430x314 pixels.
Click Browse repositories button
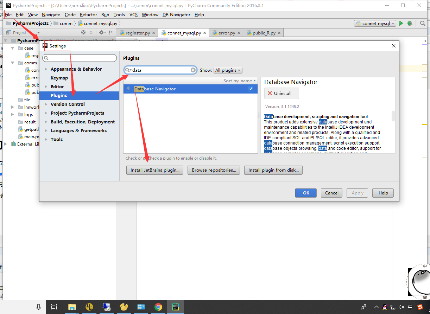point(214,170)
